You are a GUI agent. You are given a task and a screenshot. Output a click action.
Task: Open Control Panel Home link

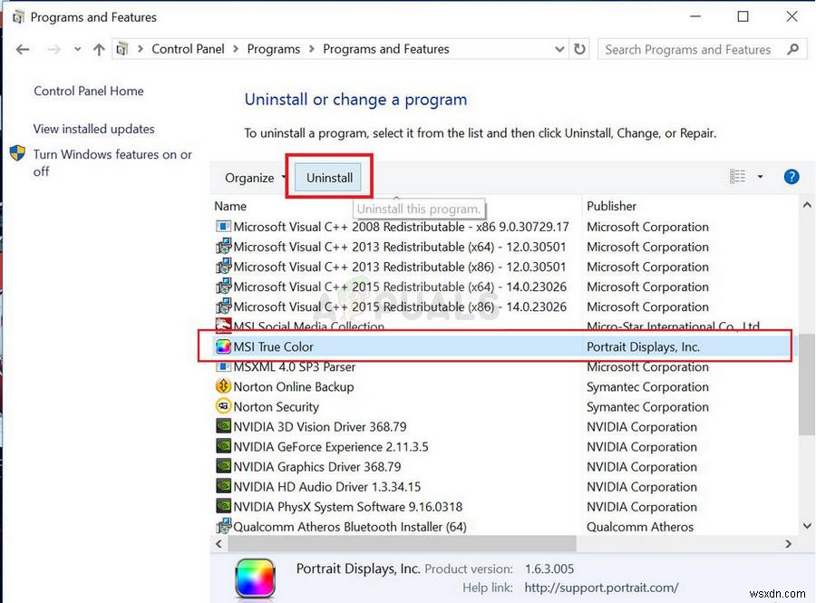pos(89,91)
